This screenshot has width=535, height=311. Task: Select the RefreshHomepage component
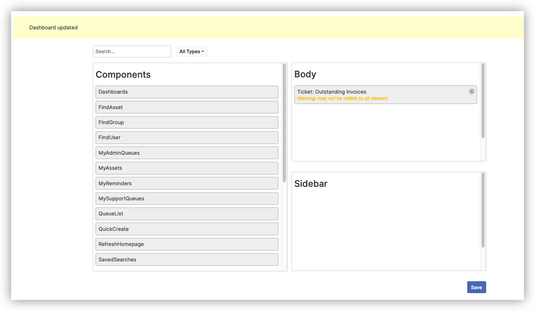186,244
